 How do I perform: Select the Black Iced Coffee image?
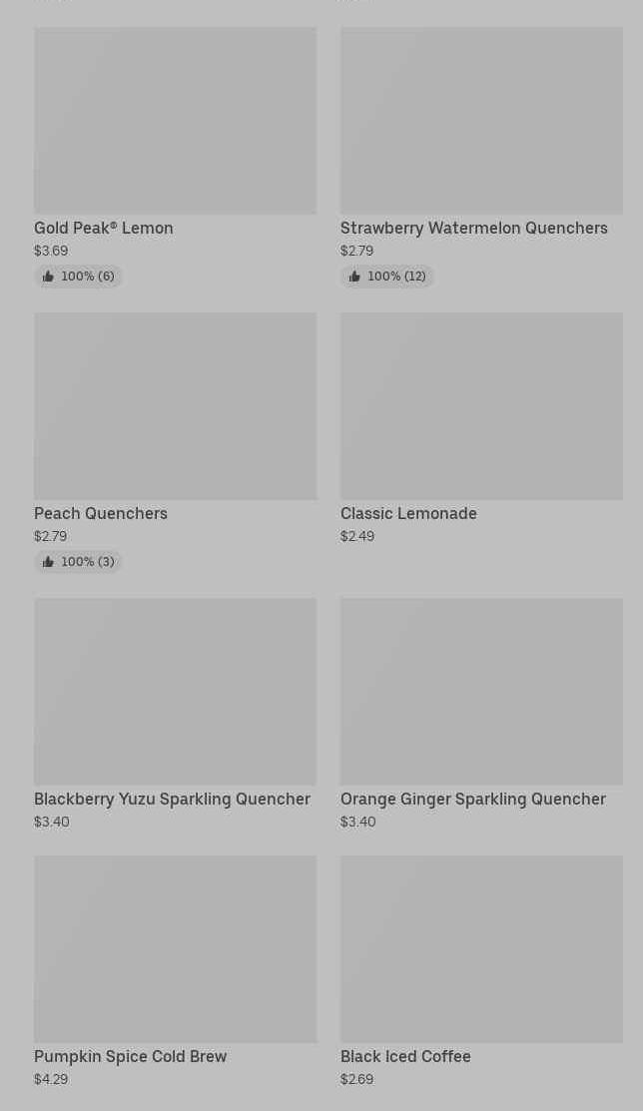(481, 949)
